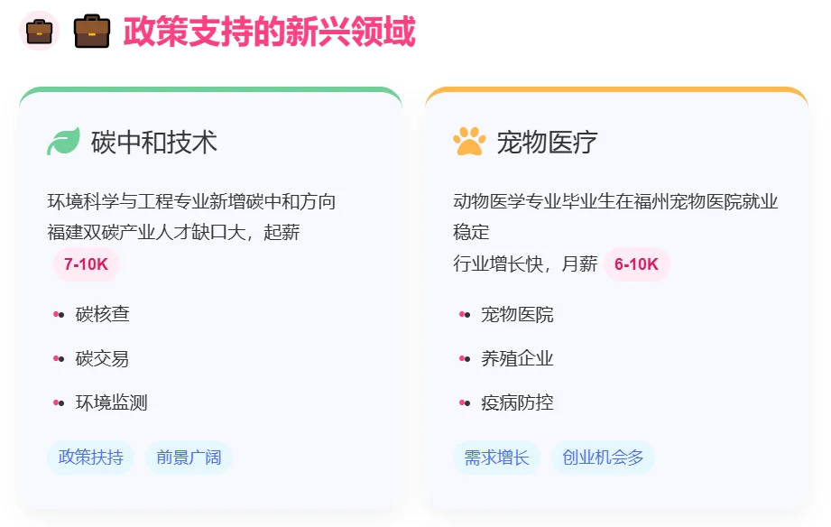Viewport: 831px width, 527px height.
Task: Click the 碳交易 list item
Action: tap(102, 359)
